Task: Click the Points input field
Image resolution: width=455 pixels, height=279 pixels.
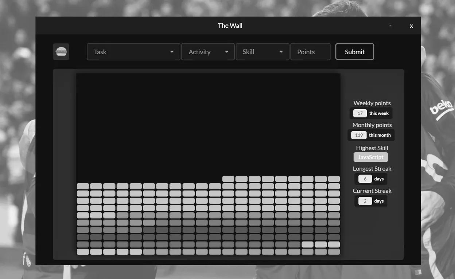Action: pyautogui.click(x=310, y=52)
